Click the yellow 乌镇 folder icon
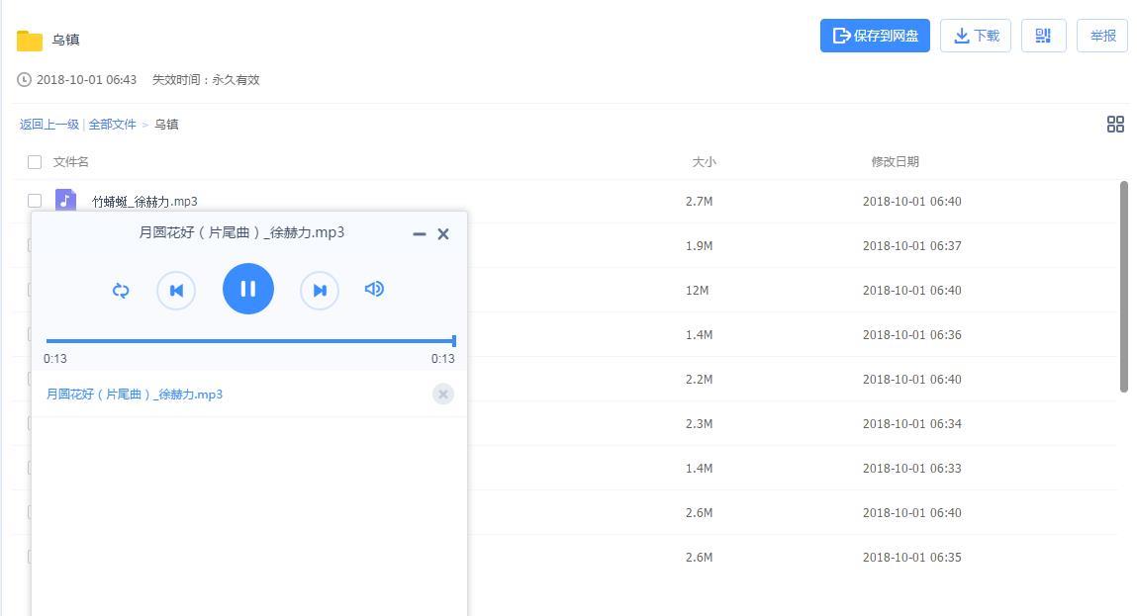The height and width of the screenshot is (616, 1137). 30,41
